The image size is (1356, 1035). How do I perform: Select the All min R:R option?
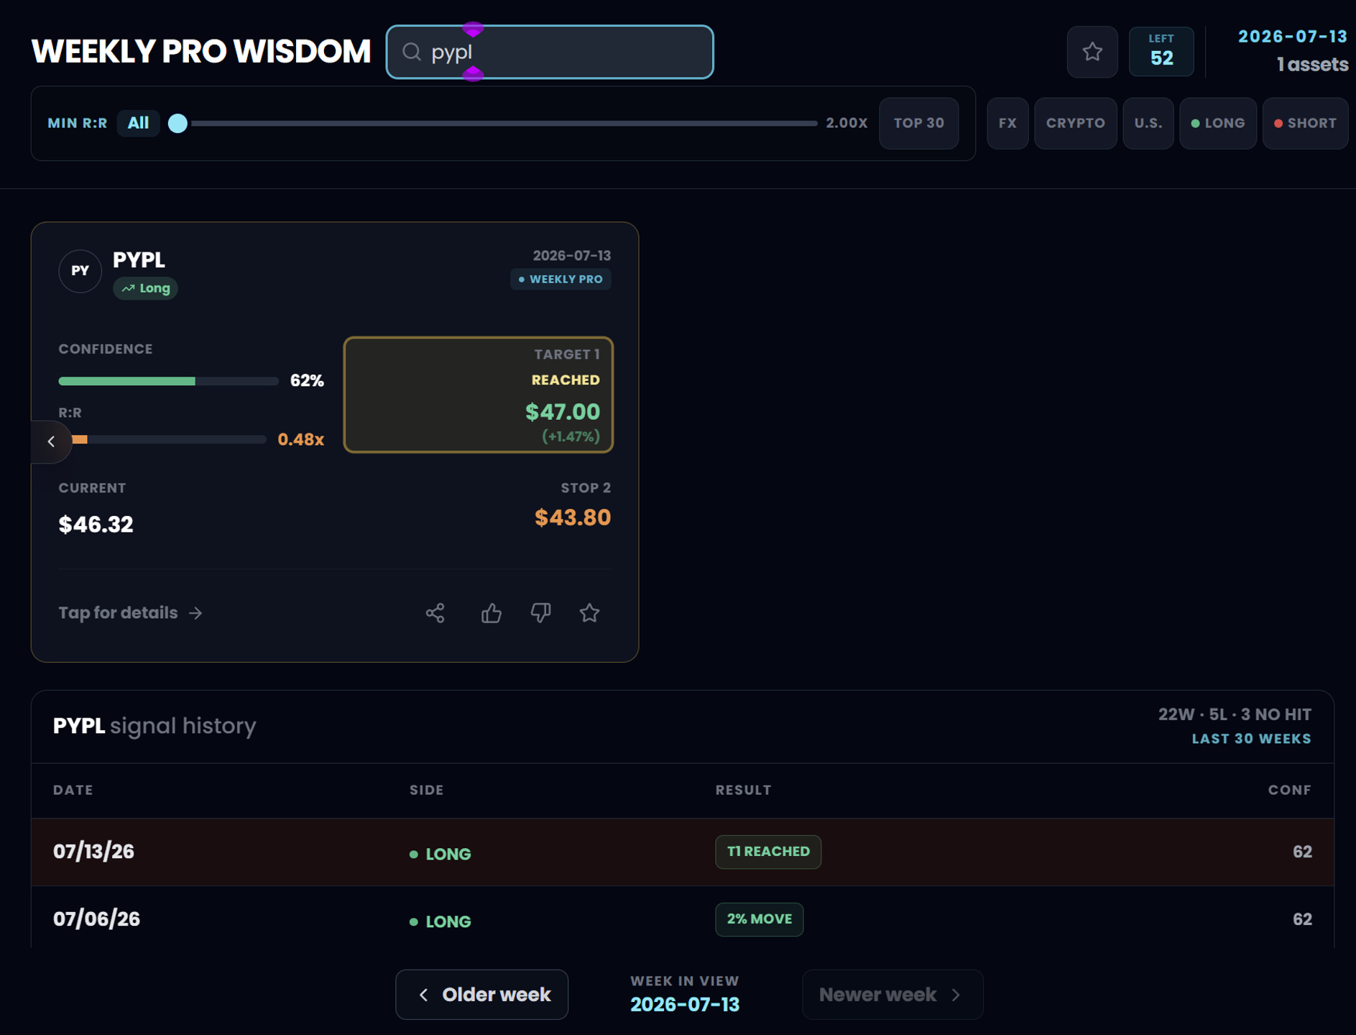pyautogui.click(x=138, y=123)
